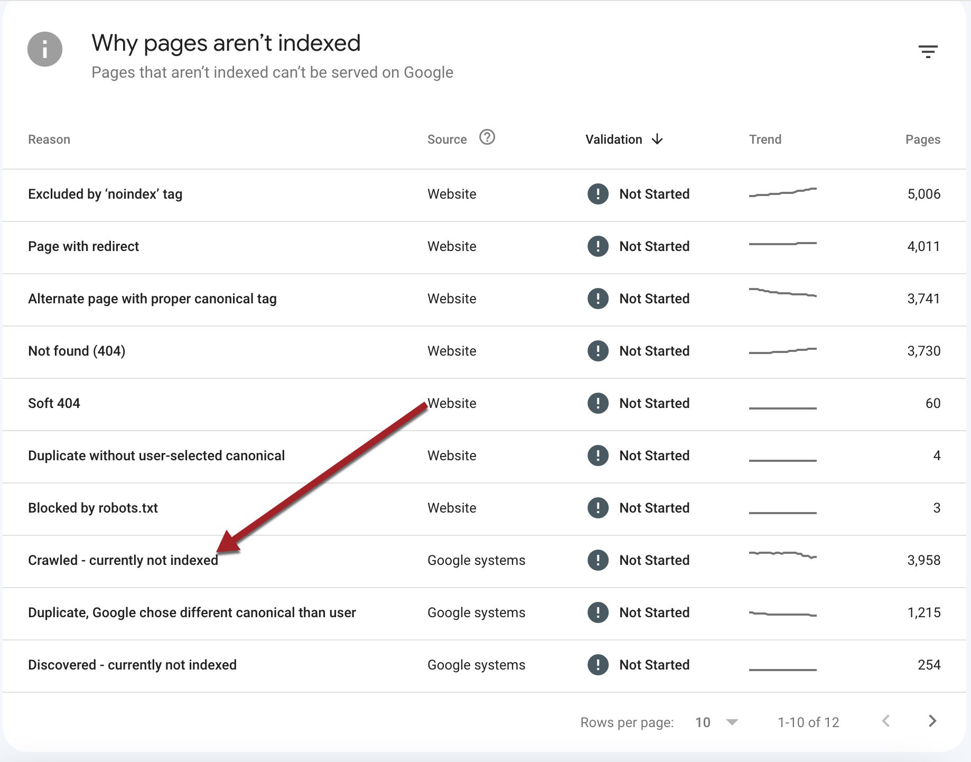Viewport: 971px width, 762px height.
Task: Select the Not found (404) reason
Action: (x=77, y=351)
